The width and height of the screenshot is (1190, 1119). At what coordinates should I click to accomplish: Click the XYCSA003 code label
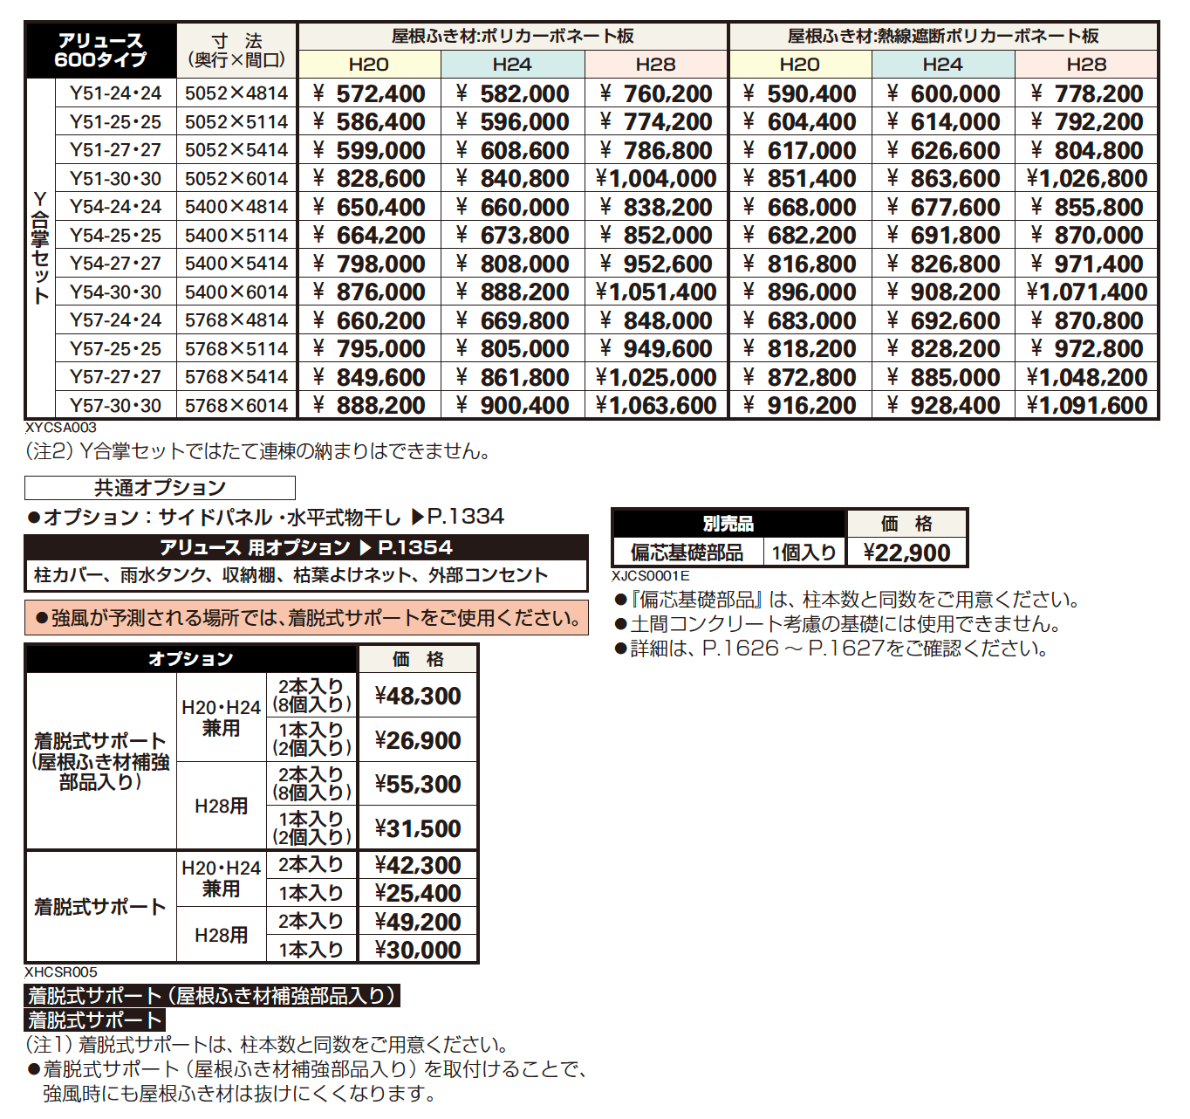pyautogui.click(x=61, y=428)
